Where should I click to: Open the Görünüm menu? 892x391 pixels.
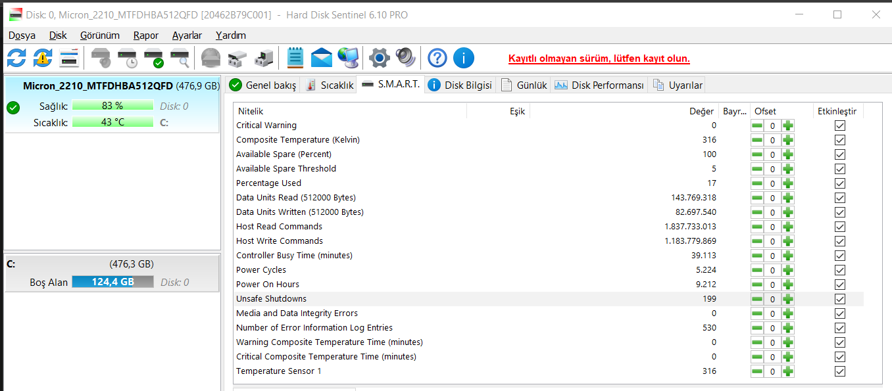tap(100, 35)
